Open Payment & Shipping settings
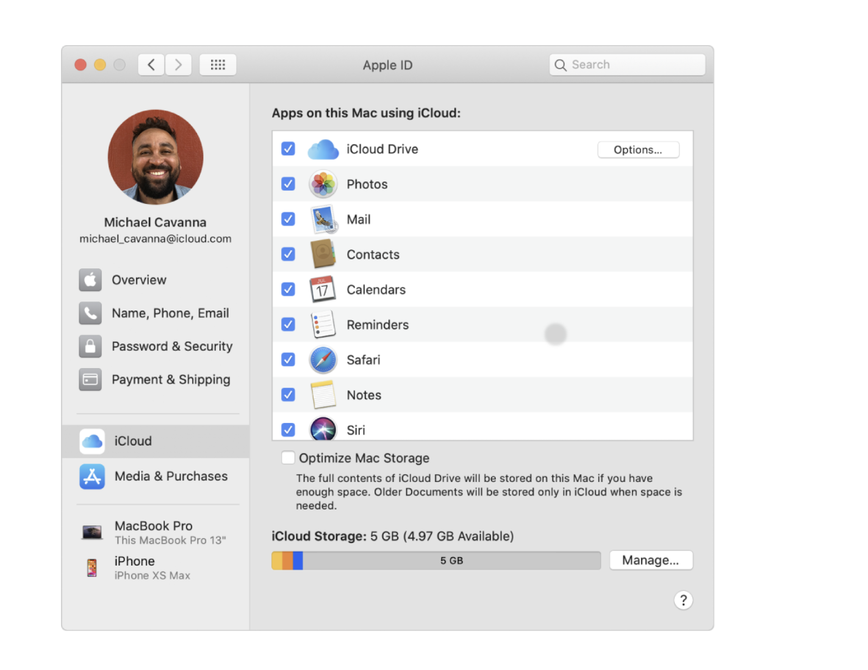 156,380
